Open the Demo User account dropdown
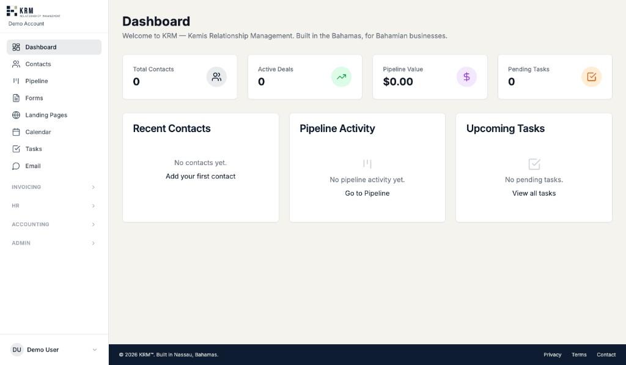Viewport: 626px width, 365px height. (x=53, y=349)
